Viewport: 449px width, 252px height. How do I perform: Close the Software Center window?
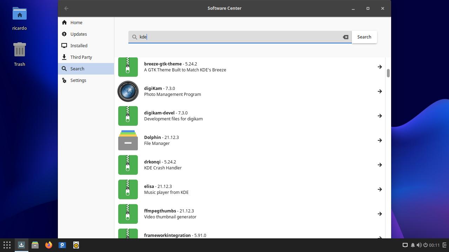(x=383, y=8)
